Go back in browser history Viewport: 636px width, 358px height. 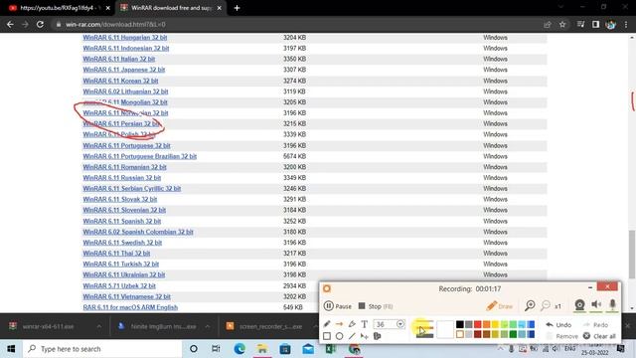click(x=10, y=24)
